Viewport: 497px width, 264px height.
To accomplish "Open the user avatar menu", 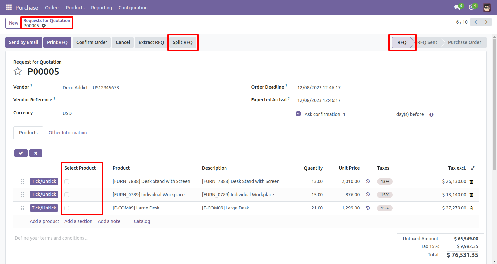I will click(487, 7).
